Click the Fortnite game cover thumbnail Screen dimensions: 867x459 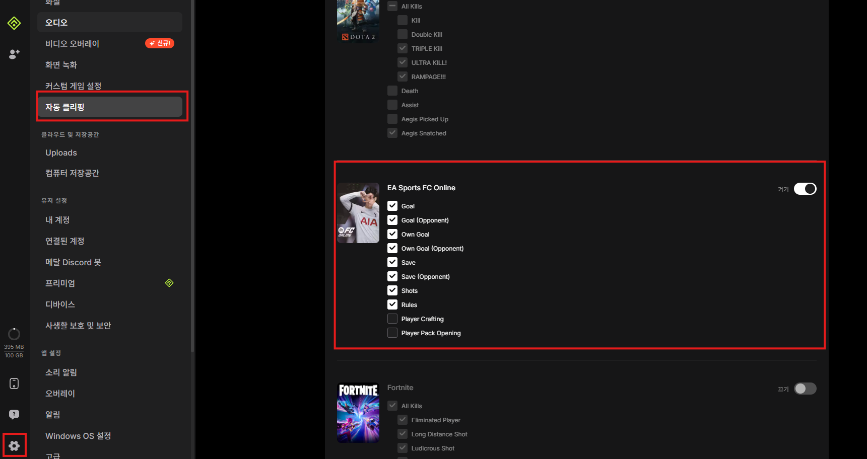[358, 413]
